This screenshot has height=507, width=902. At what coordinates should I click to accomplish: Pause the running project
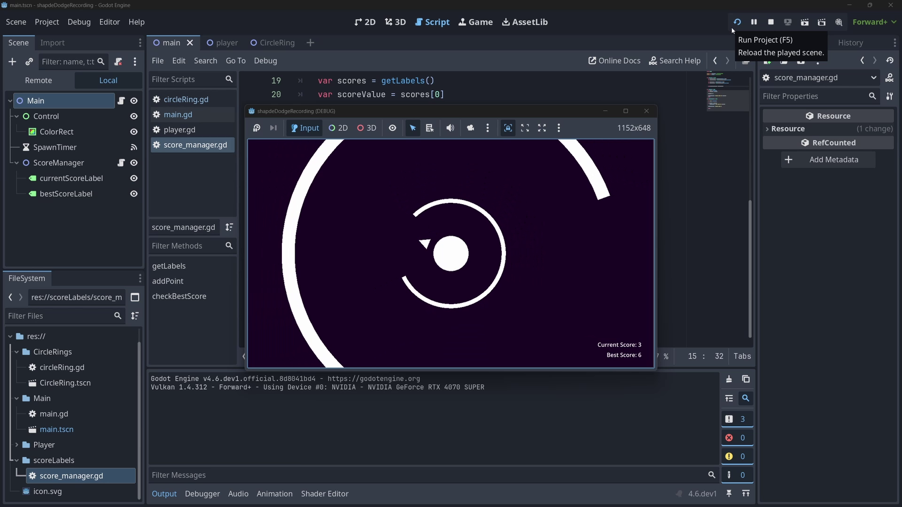coord(754,22)
